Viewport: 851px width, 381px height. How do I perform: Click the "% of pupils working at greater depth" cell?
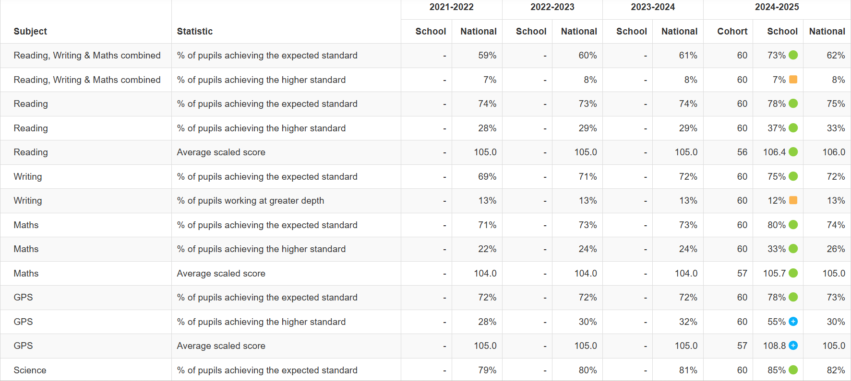click(250, 200)
